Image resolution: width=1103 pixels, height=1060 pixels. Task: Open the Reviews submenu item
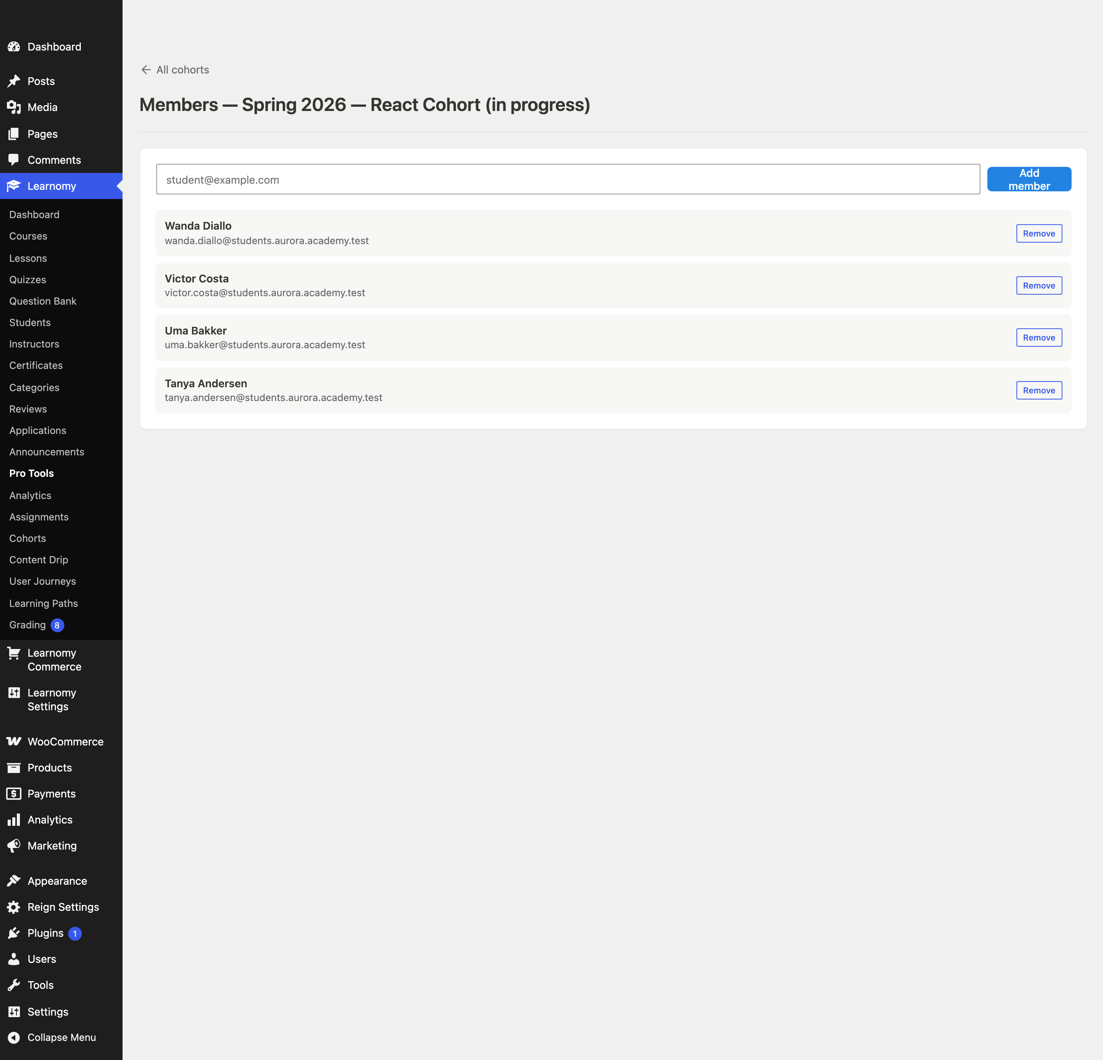pyautogui.click(x=28, y=409)
